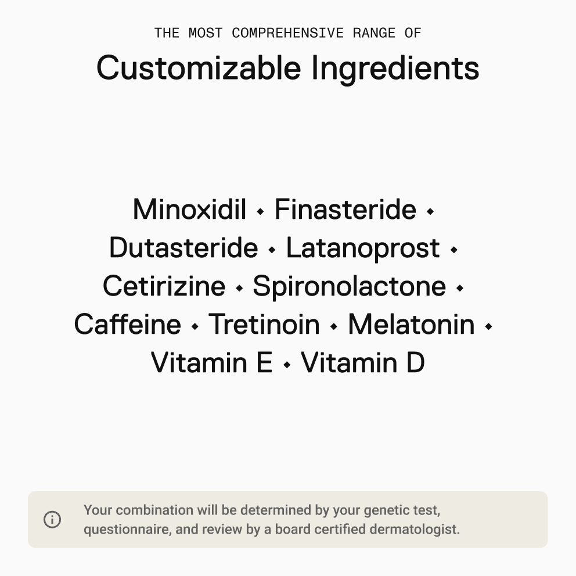Image resolution: width=576 pixels, height=576 pixels.
Task: Select the Vitamin D ingredient
Action: click(x=363, y=363)
